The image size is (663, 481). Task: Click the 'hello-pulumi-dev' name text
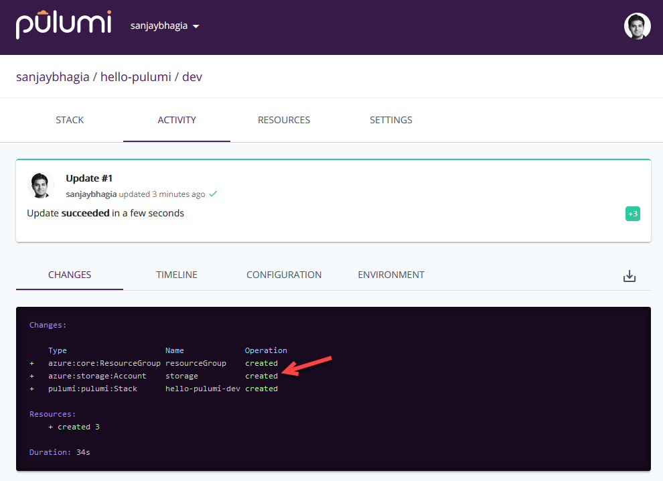[202, 389]
